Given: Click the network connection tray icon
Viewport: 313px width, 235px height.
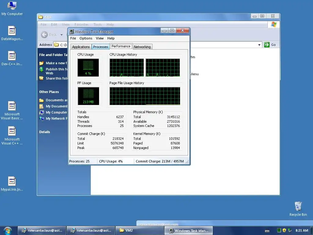Looking at the screenshot, I should tap(290, 230).
